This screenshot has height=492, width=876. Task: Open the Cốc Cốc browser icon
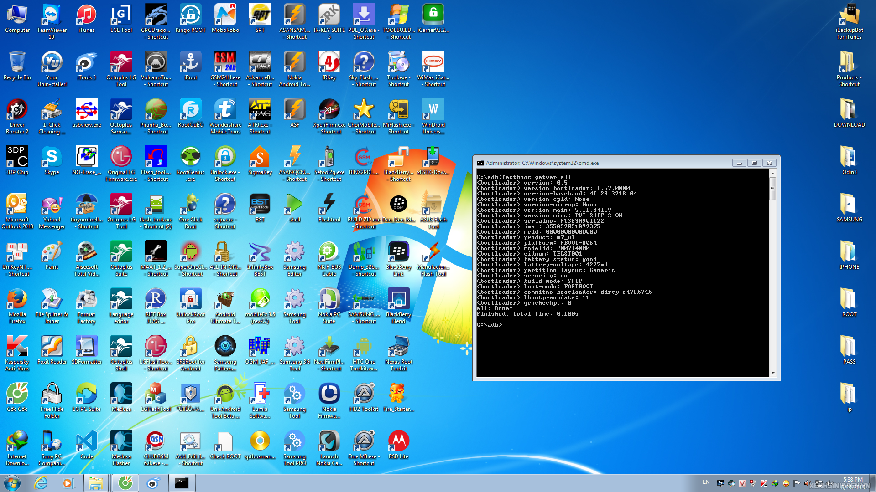[x=17, y=397]
